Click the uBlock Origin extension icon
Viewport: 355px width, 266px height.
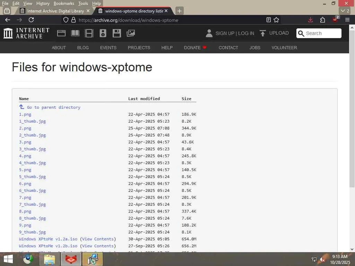tap(335, 19)
